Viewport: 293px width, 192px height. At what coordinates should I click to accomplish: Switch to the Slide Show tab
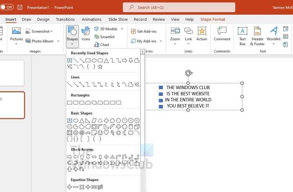click(118, 19)
